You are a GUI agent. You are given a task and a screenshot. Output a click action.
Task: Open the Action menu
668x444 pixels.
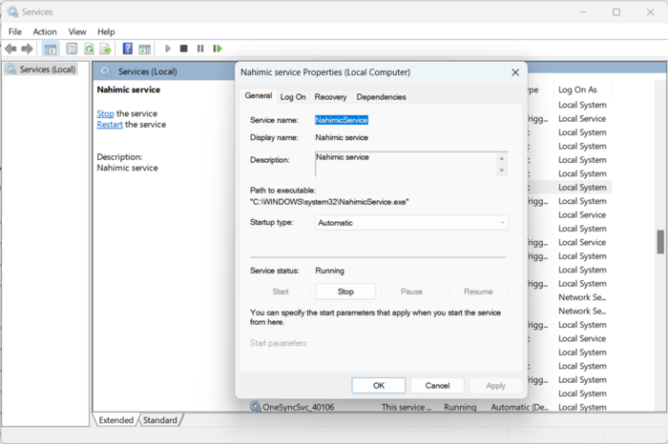tap(45, 31)
